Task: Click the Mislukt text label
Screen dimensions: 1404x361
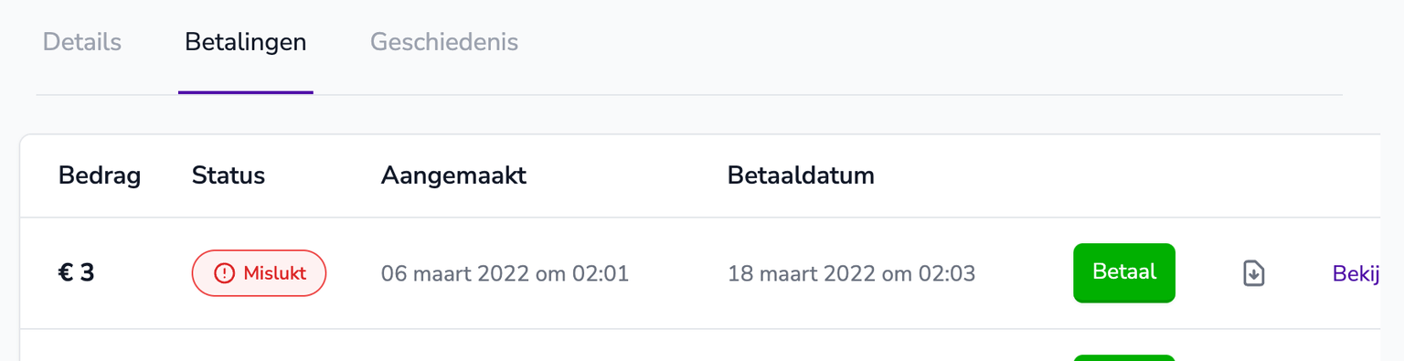Action: [274, 273]
